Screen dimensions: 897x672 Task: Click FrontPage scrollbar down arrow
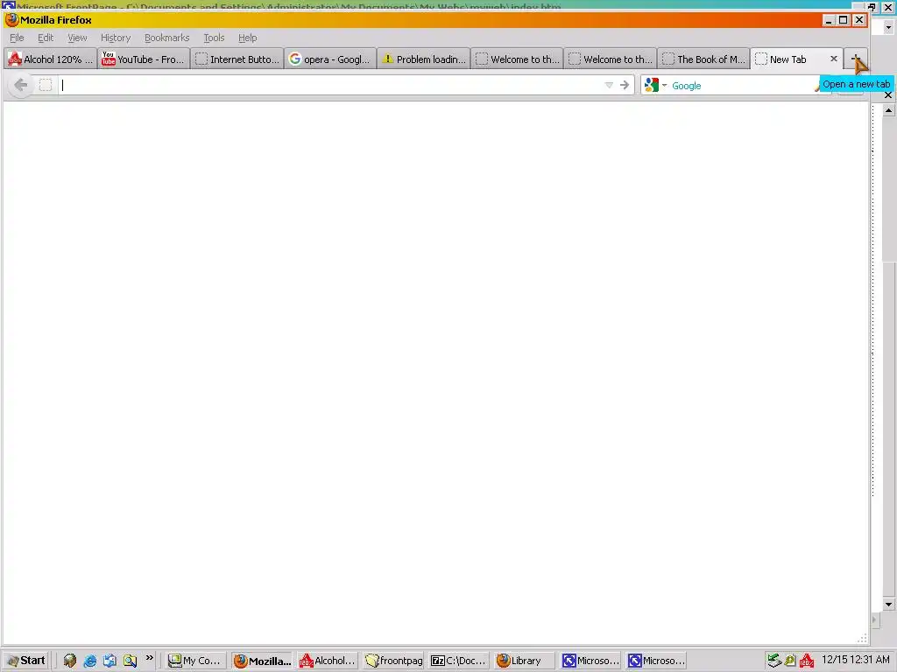888,605
